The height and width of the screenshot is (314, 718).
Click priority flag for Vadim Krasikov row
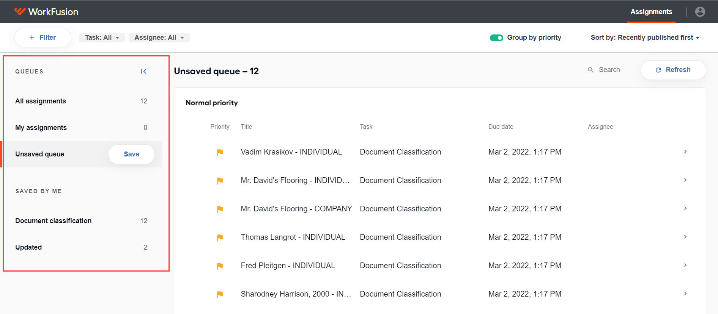[220, 152]
